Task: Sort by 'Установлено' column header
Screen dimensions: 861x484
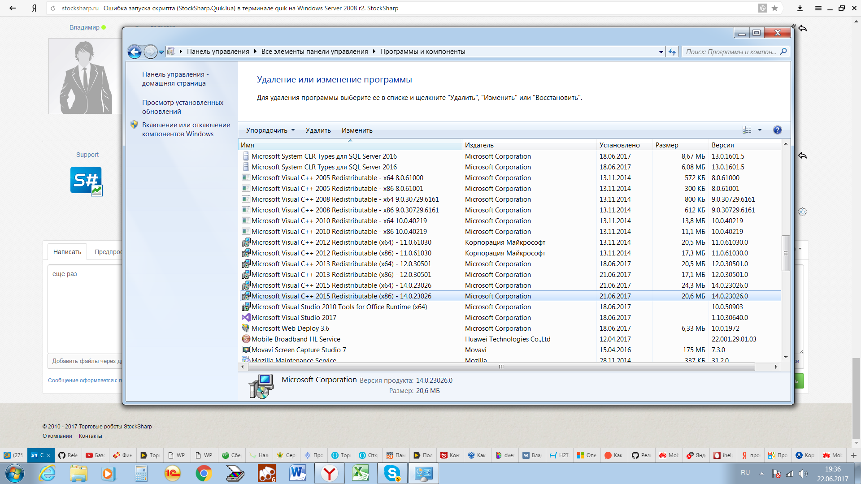Action: click(624, 145)
